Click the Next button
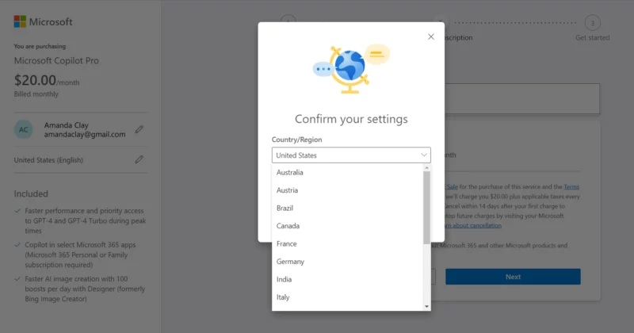This screenshot has width=634, height=333. coord(513,277)
